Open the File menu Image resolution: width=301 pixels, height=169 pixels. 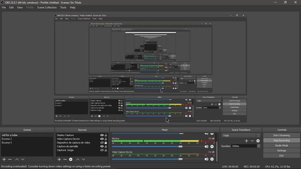[x=4, y=8]
